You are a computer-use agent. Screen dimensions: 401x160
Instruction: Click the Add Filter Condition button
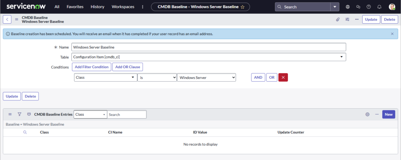(x=92, y=67)
